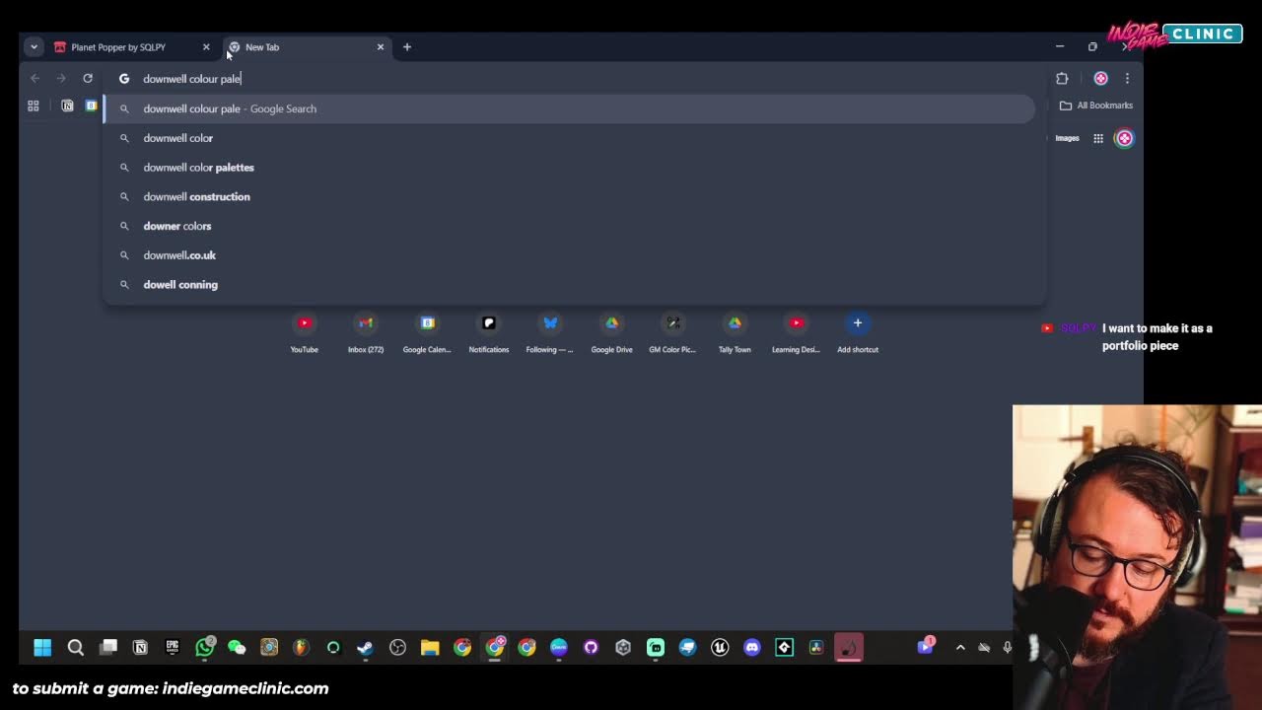Open OBS Studio from the taskbar

pos(397,648)
